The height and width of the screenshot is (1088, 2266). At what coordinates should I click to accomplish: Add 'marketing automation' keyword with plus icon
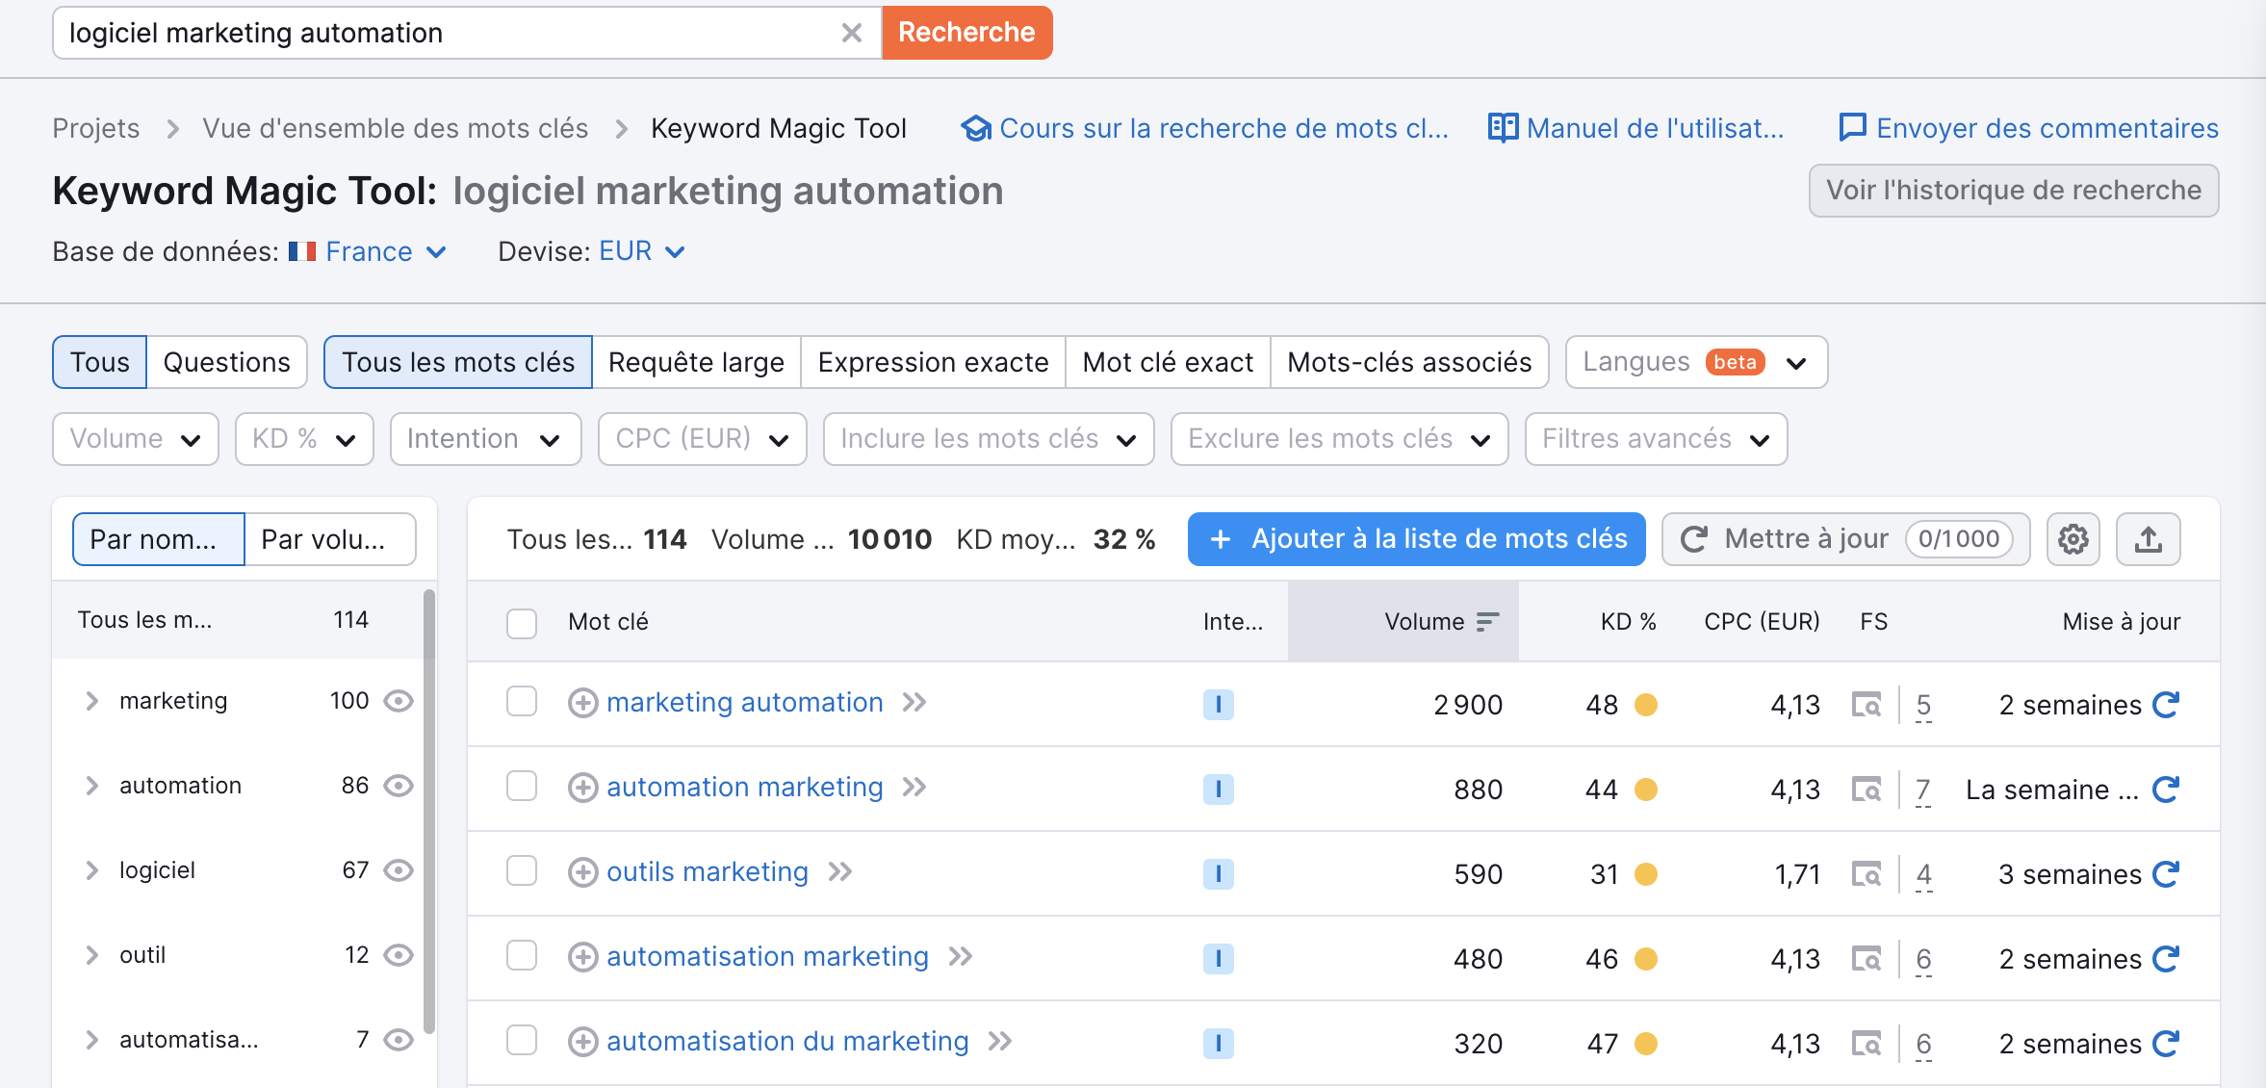click(x=582, y=704)
